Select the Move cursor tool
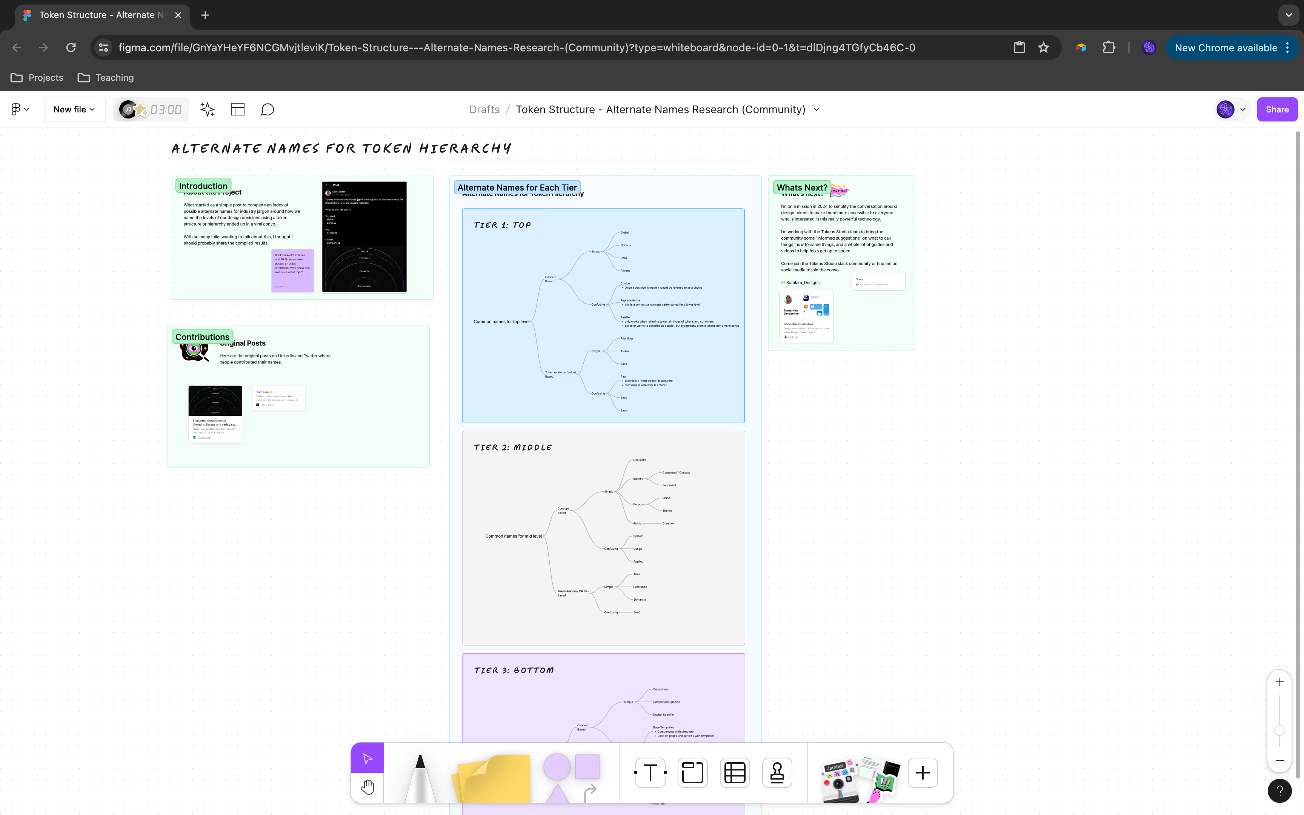The height and width of the screenshot is (815, 1304). click(368, 758)
